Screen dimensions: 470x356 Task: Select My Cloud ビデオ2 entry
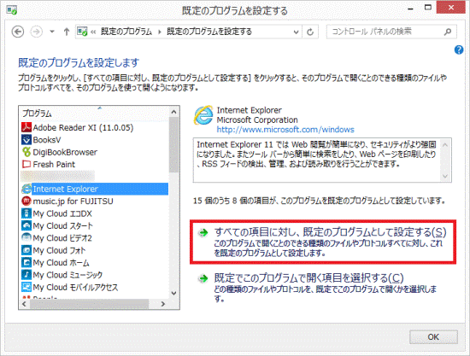click(95, 238)
